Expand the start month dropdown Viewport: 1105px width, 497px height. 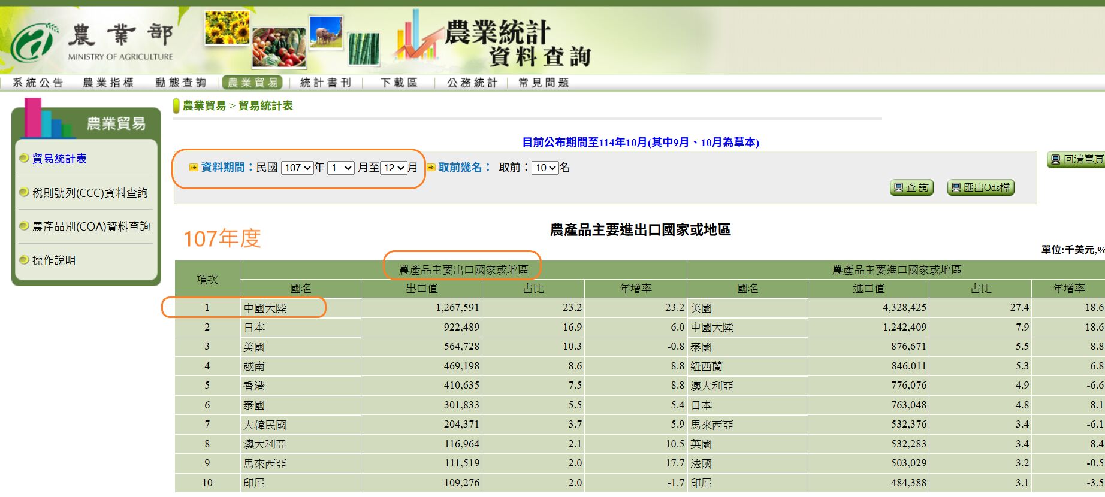coord(340,168)
